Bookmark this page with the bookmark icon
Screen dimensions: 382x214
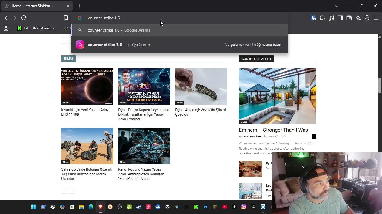tap(66, 18)
